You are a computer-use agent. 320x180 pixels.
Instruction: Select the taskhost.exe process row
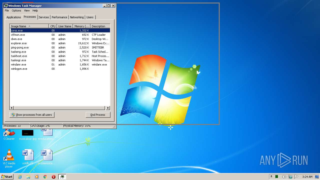click(x=60, y=56)
